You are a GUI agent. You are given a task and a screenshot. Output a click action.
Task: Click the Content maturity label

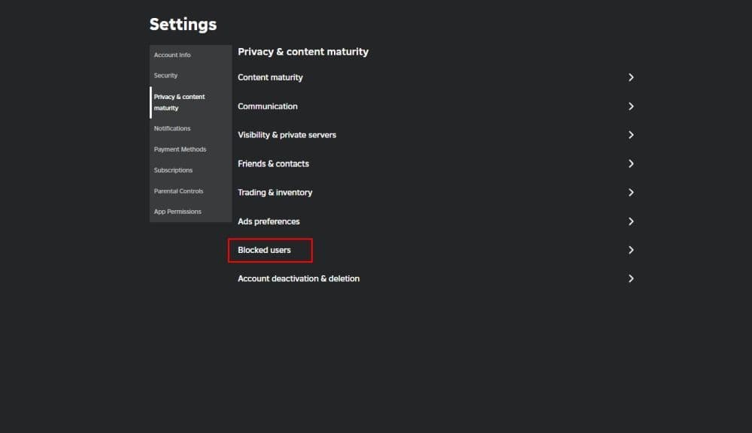click(270, 77)
